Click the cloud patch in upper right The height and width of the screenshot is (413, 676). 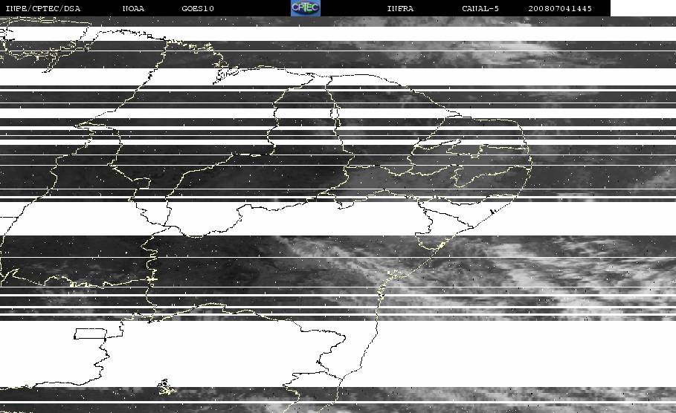pyautogui.click(x=518, y=53)
